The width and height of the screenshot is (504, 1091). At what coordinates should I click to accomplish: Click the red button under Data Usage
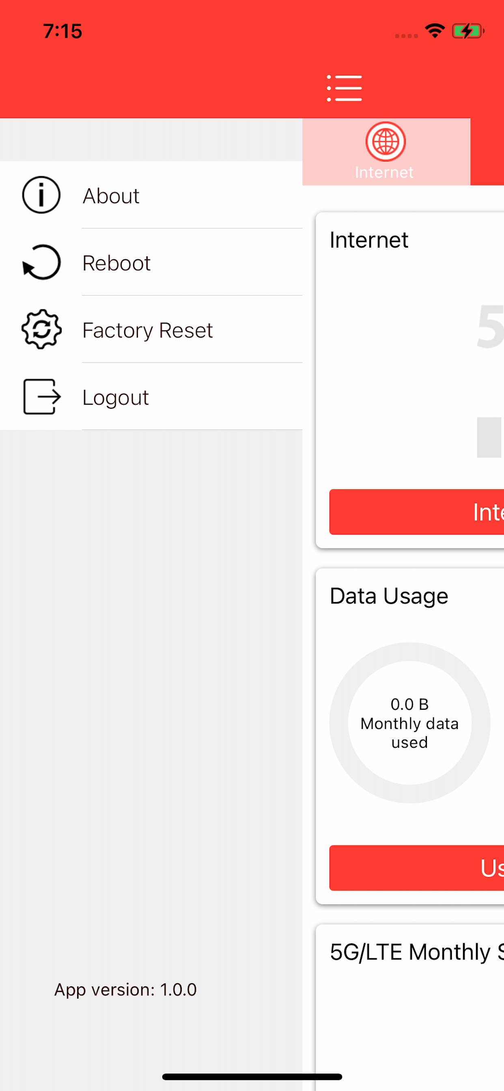coord(417,868)
